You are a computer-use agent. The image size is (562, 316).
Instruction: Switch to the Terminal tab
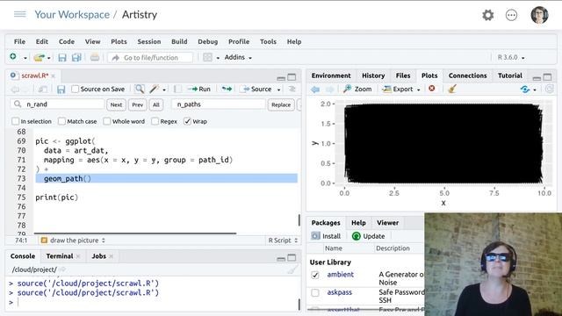point(60,256)
